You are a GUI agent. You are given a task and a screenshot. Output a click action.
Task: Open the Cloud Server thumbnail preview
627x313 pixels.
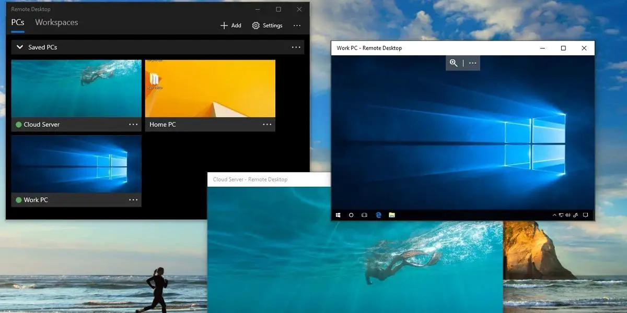point(76,89)
